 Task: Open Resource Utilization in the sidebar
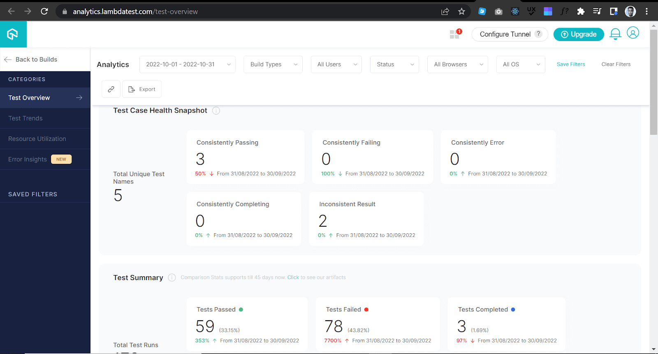click(37, 139)
